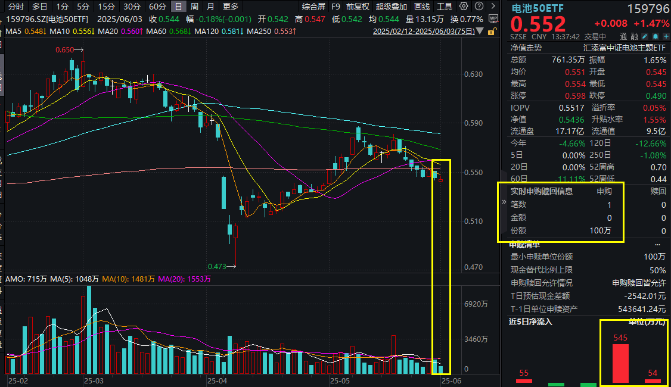Open the 更多 period dropdown
Image resolution: width=671 pixels, height=387 pixels.
click(230, 6)
